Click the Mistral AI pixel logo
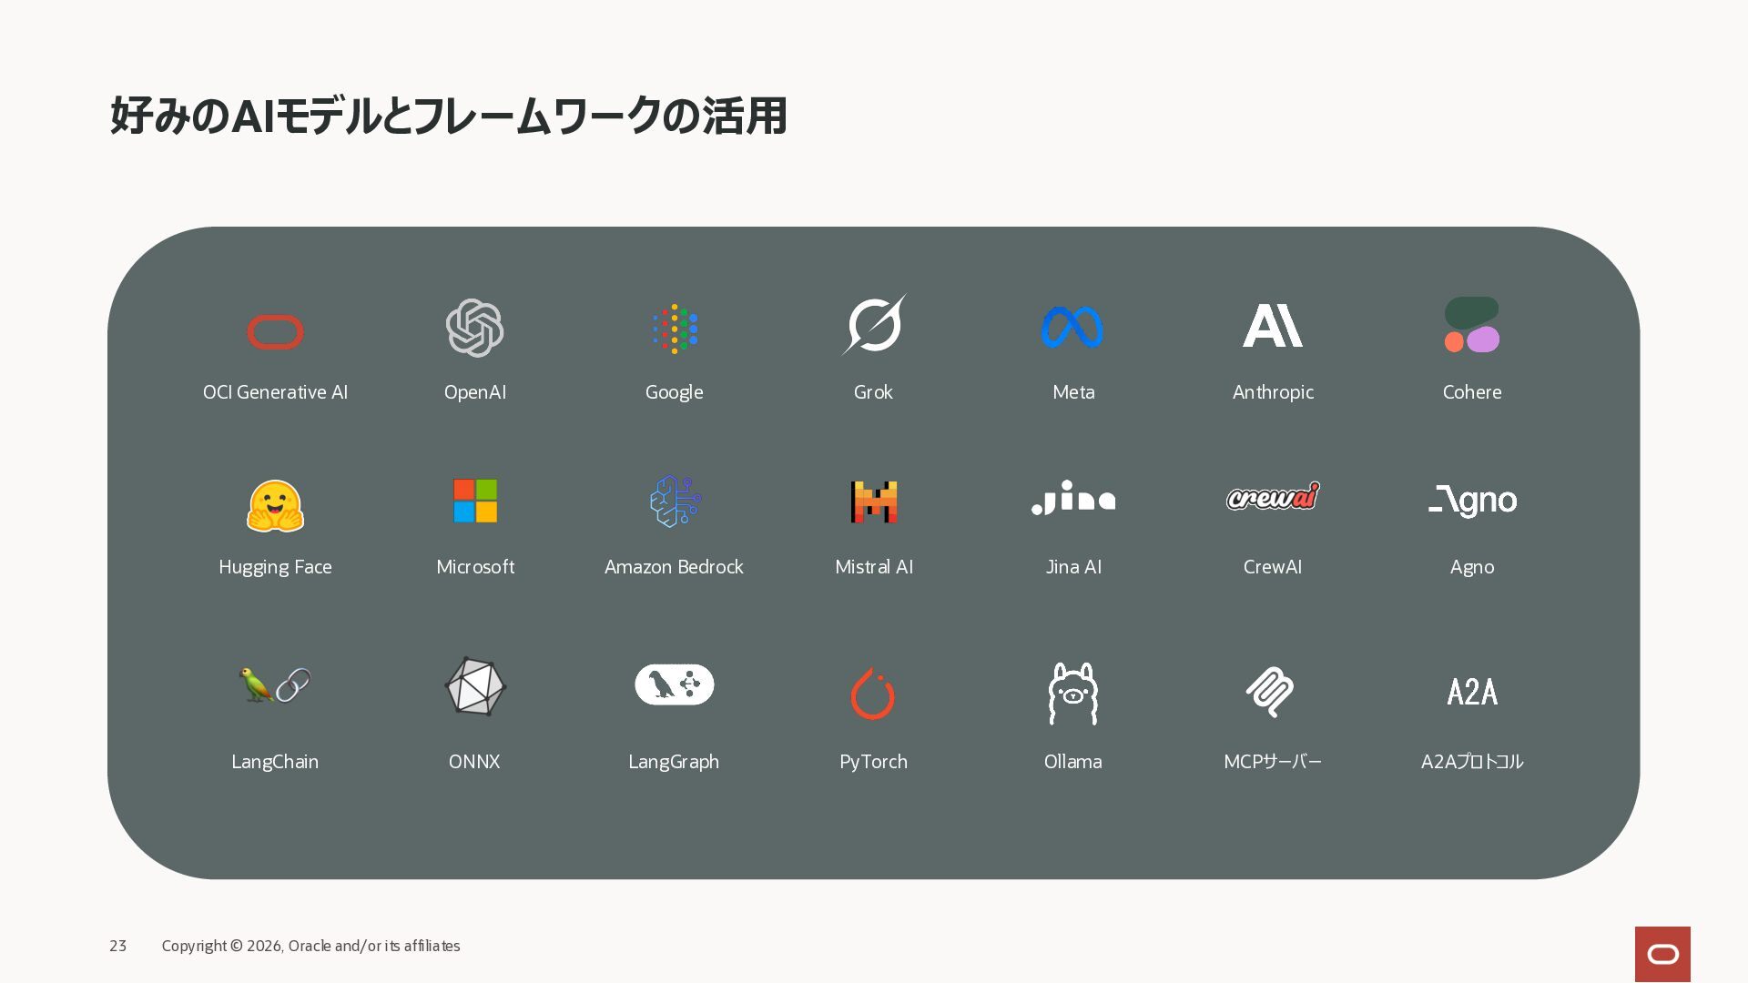Screen dimensions: 1748x983 click(x=874, y=502)
